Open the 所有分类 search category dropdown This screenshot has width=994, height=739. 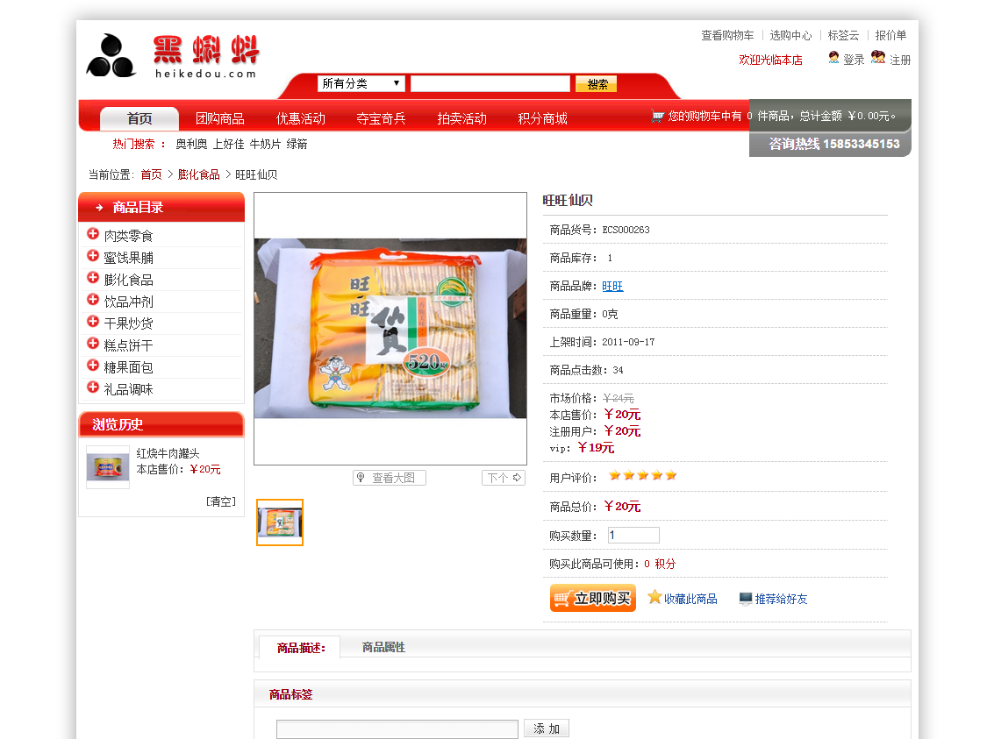pyautogui.click(x=361, y=83)
